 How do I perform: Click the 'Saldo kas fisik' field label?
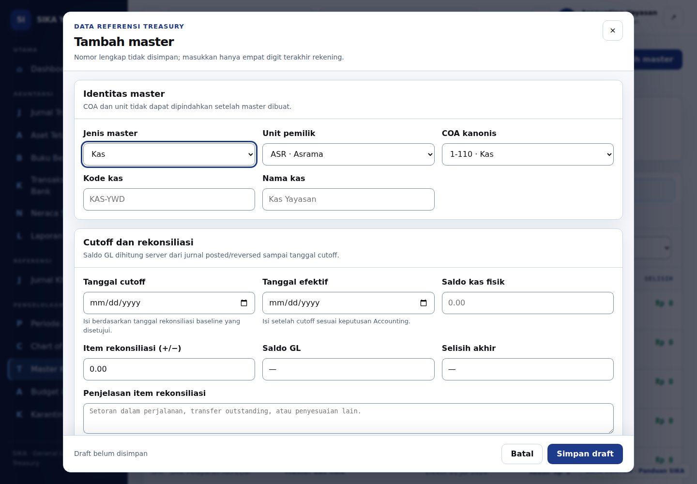coord(473,282)
